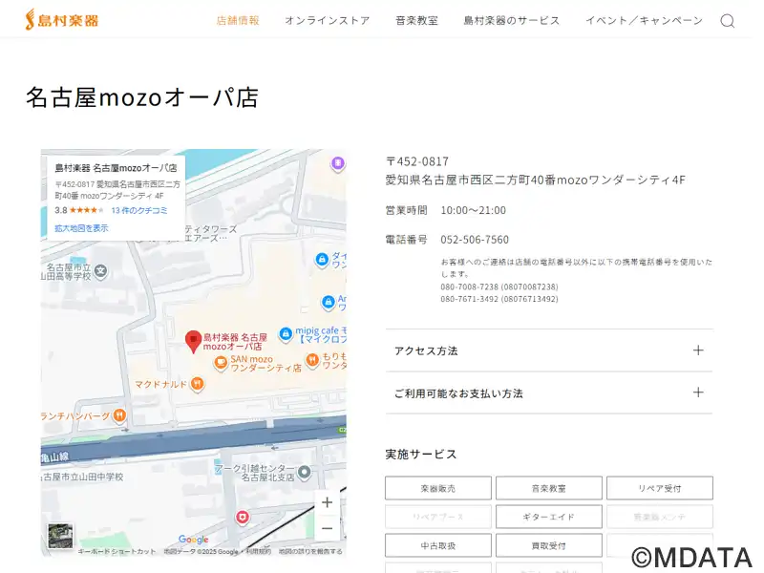Click the 名古屋mozoオーパ店 page heading
Viewport: 764px width, 573px height.
tap(141, 97)
